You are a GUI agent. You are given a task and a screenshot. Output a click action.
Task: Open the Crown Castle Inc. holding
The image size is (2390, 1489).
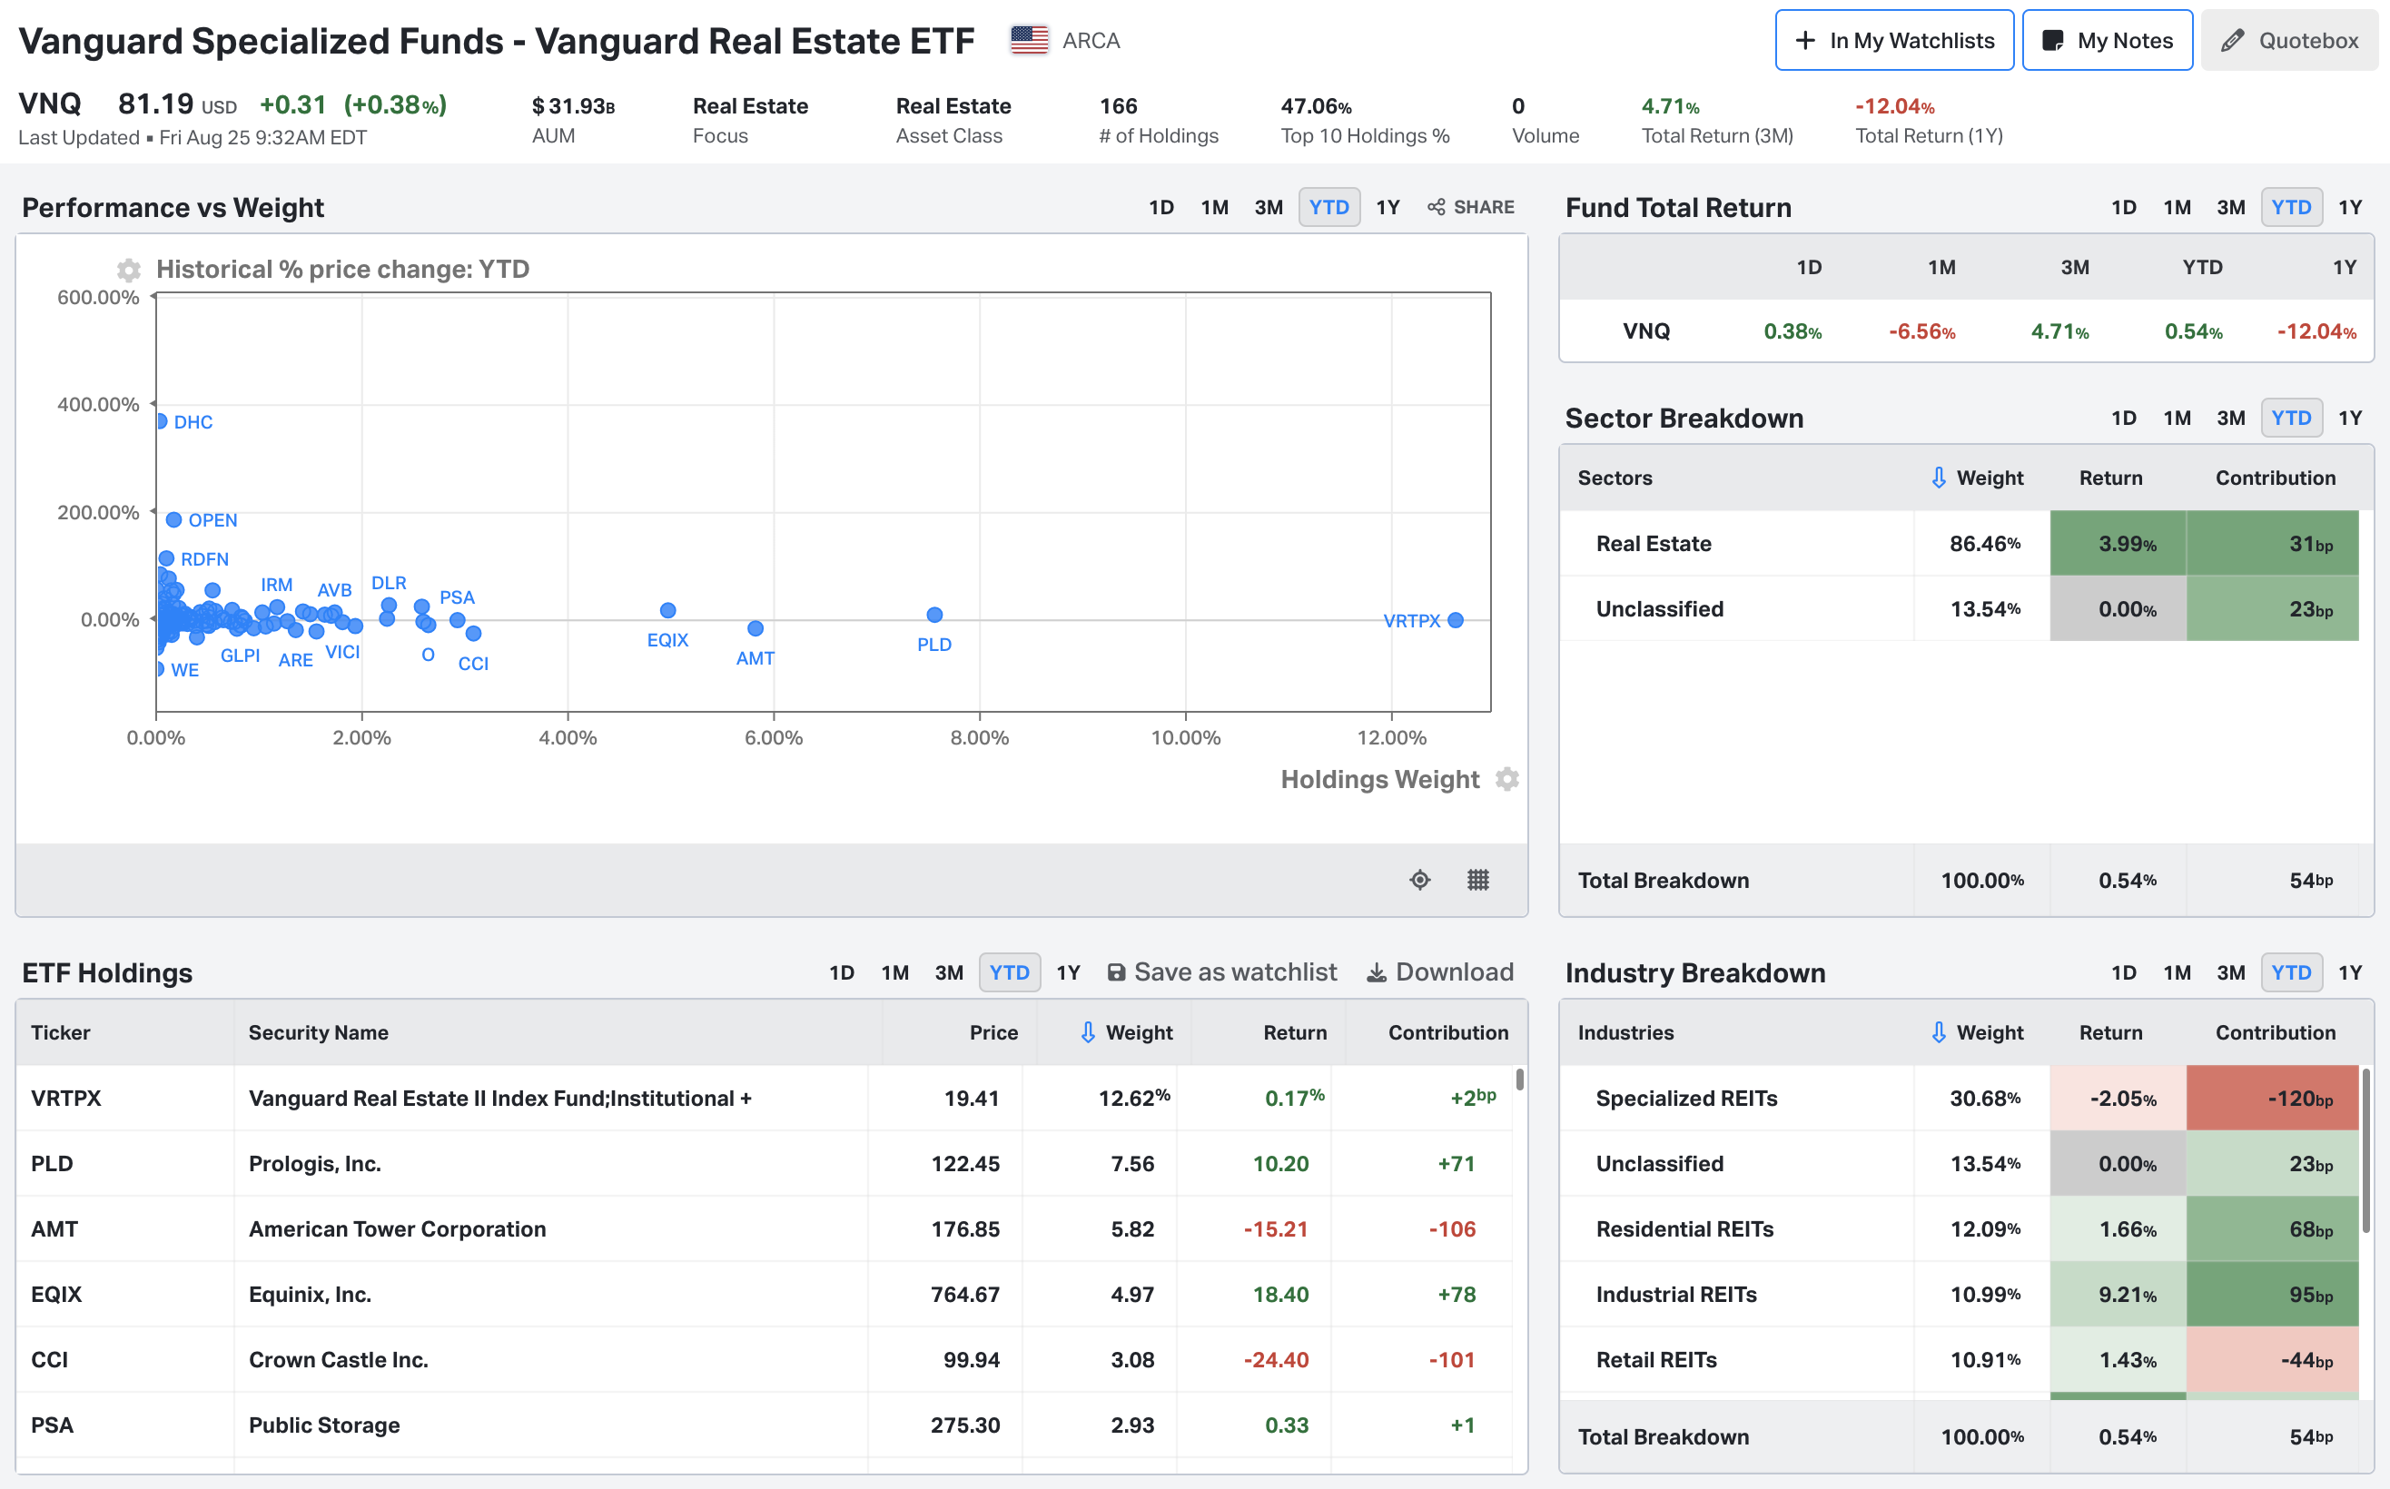[x=765, y=1360]
